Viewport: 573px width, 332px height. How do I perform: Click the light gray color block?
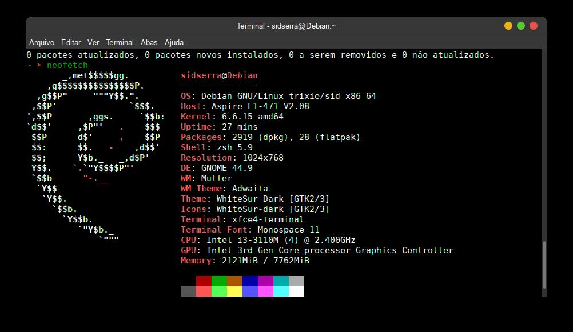(296, 281)
